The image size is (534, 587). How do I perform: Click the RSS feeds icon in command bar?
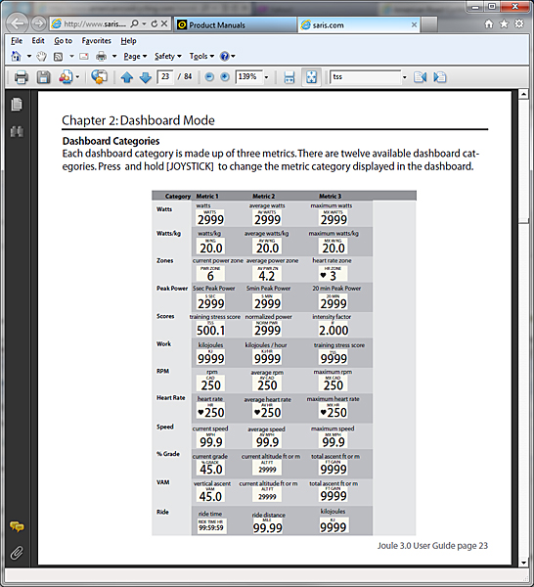point(59,57)
